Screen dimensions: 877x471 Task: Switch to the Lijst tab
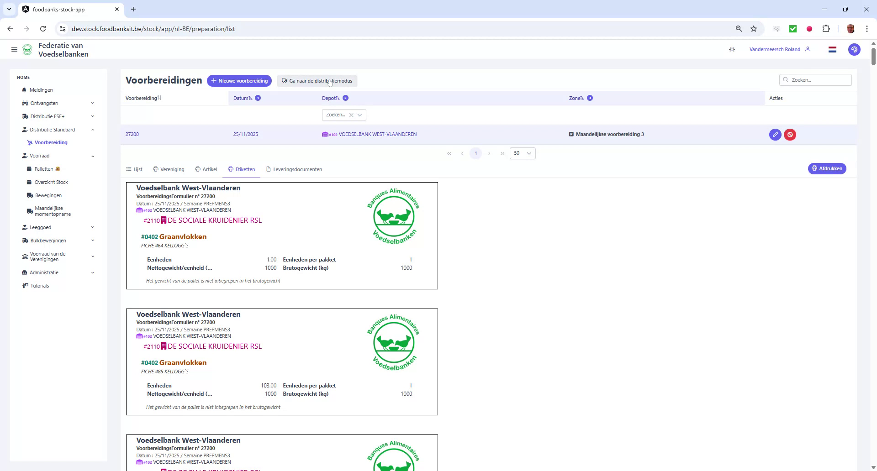[x=134, y=169]
